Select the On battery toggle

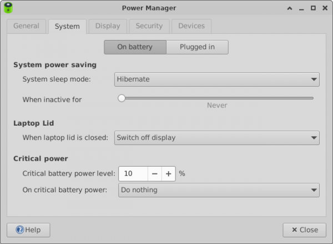pos(135,47)
